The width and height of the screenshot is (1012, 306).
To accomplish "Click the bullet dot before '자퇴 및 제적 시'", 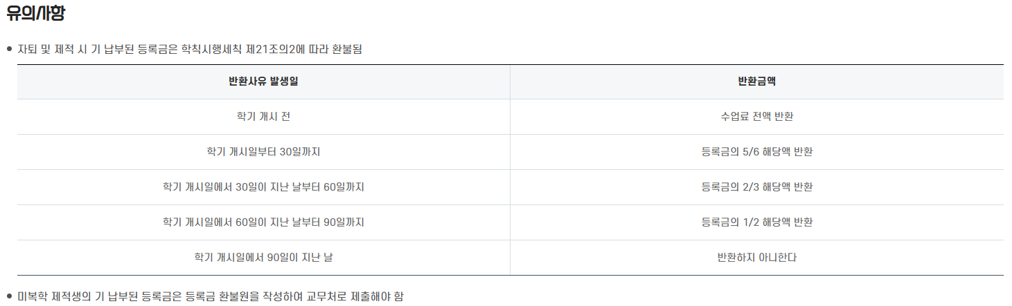I will tap(9, 49).
